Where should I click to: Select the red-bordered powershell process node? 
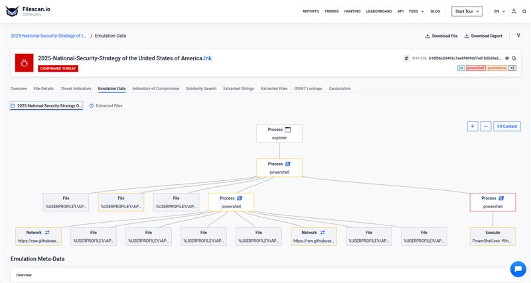click(x=493, y=202)
